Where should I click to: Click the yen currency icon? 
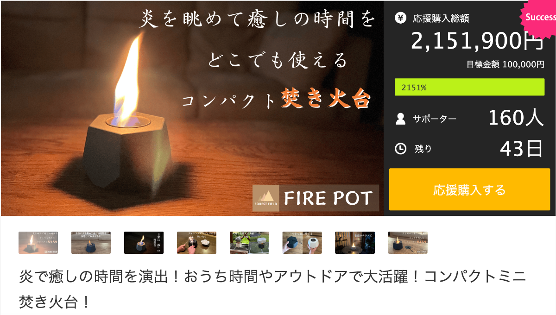(x=400, y=18)
